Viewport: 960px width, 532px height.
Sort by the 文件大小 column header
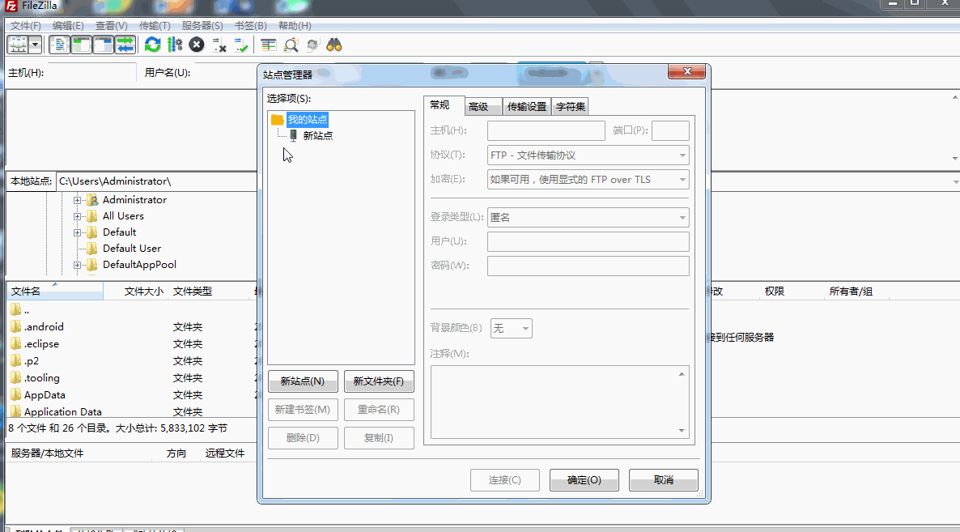(x=136, y=291)
